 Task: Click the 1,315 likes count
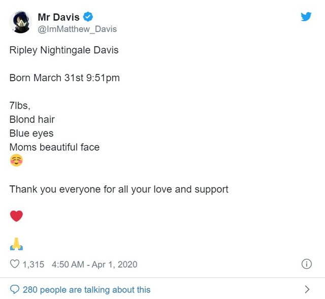(x=34, y=264)
